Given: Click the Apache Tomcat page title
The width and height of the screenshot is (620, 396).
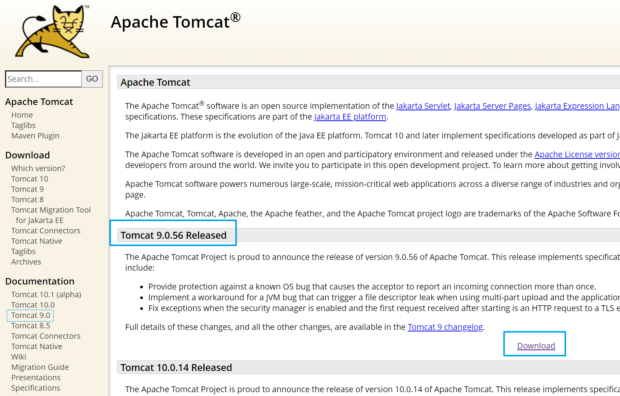Looking at the screenshot, I should click(x=176, y=22).
